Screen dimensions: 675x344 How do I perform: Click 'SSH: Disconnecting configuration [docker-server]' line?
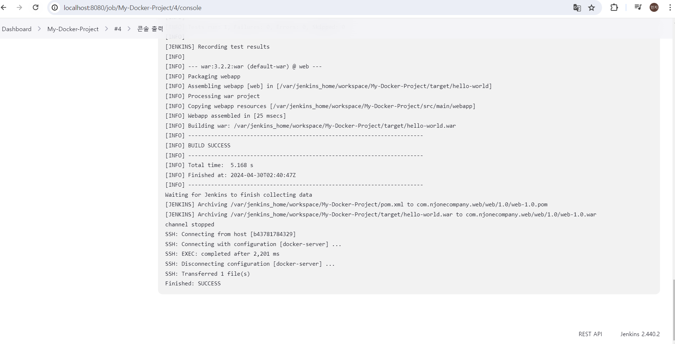(x=250, y=264)
